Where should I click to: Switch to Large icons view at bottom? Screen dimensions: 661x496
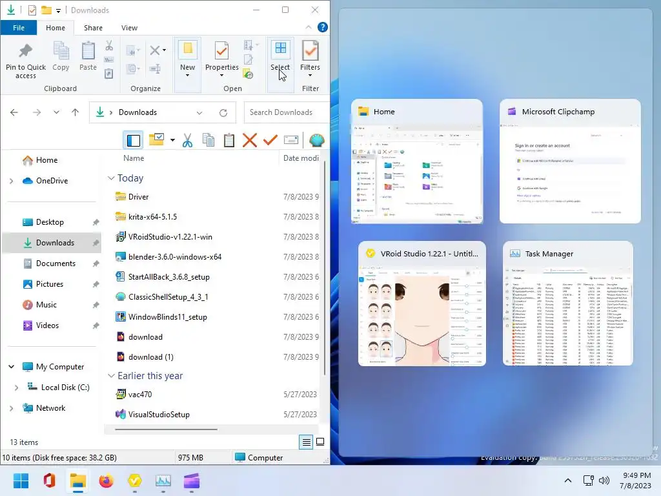[320, 442]
